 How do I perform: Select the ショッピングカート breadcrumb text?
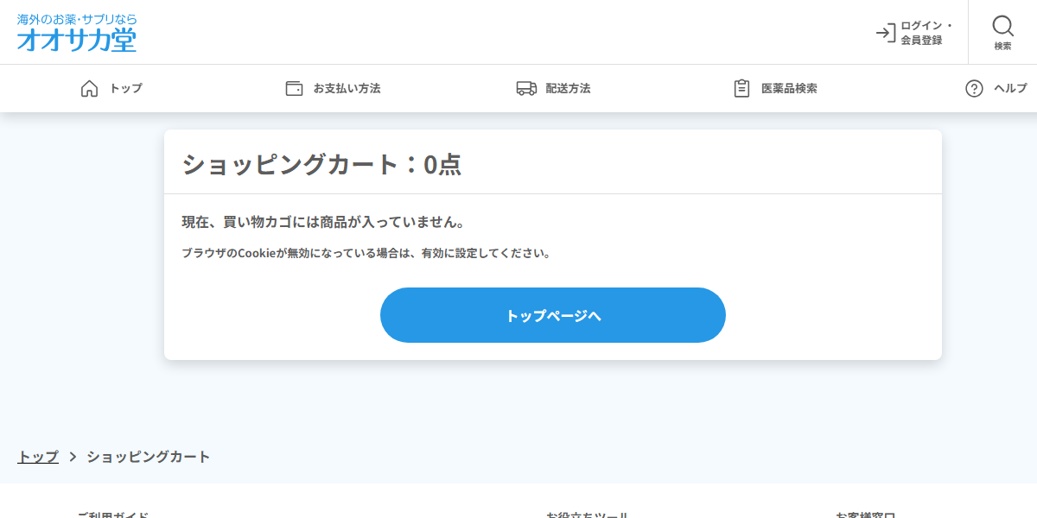click(149, 457)
